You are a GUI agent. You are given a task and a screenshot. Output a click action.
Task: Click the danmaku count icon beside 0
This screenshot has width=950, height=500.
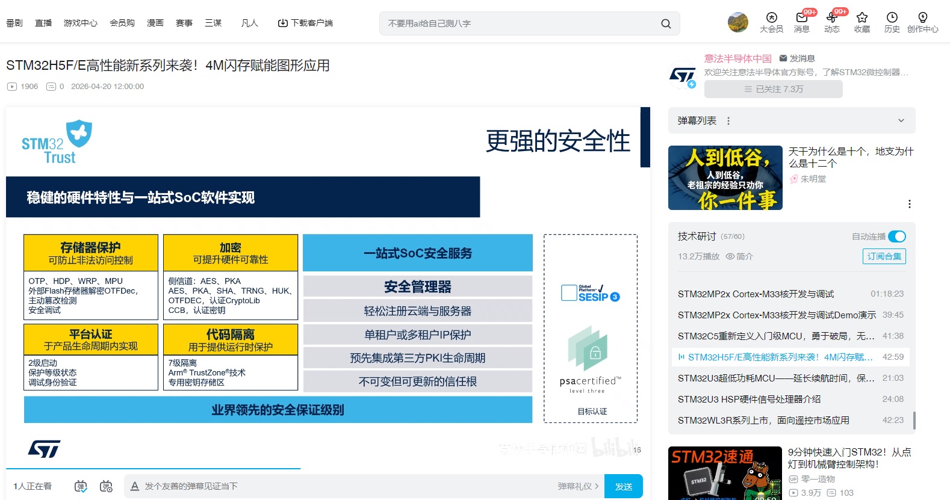51,87
